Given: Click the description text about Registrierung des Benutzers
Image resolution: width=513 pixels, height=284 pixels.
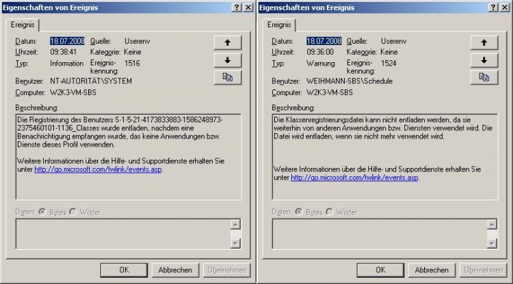Looking at the screenshot, I should tap(120, 132).
